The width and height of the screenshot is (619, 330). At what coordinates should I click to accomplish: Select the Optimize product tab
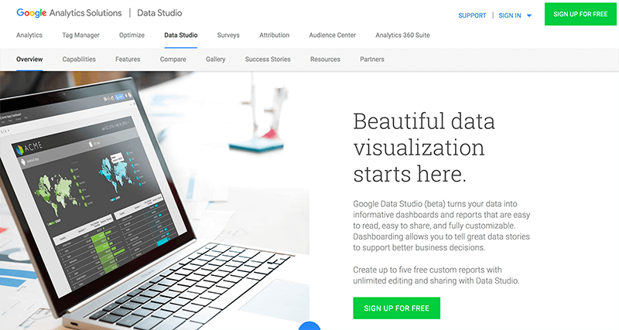click(x=132, y=35)
